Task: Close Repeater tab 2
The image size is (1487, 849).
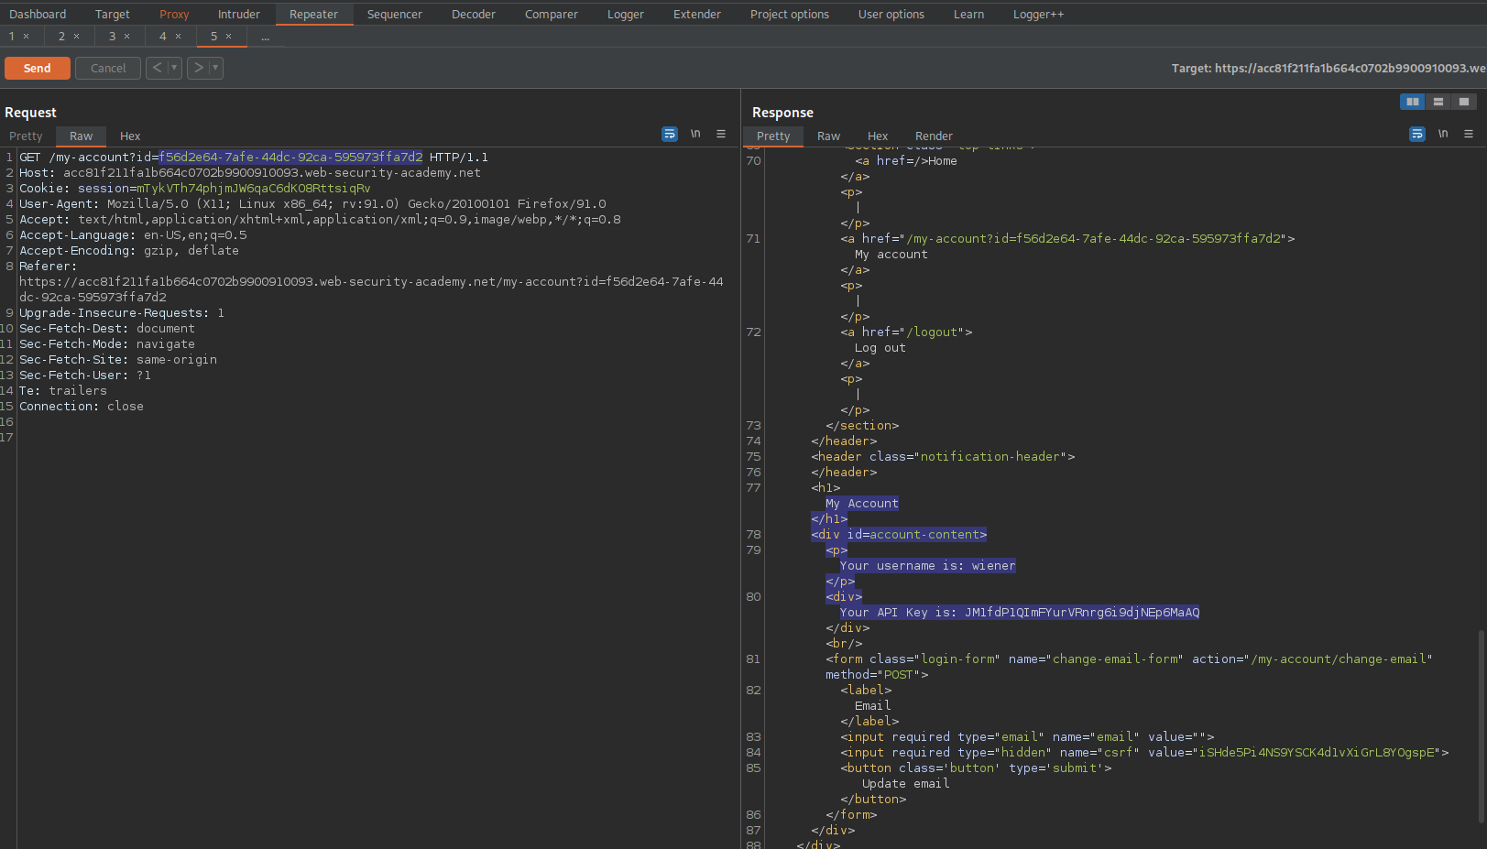Action: click(x=77, y=37)
